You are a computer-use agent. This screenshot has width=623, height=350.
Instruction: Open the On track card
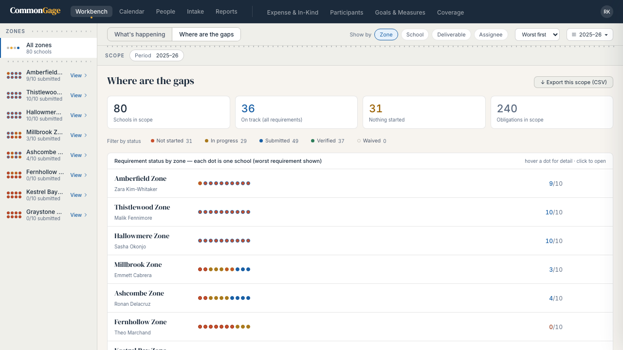[296, 112]
